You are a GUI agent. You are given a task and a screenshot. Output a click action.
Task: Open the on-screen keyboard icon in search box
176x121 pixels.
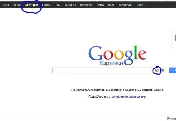point(163,70)
